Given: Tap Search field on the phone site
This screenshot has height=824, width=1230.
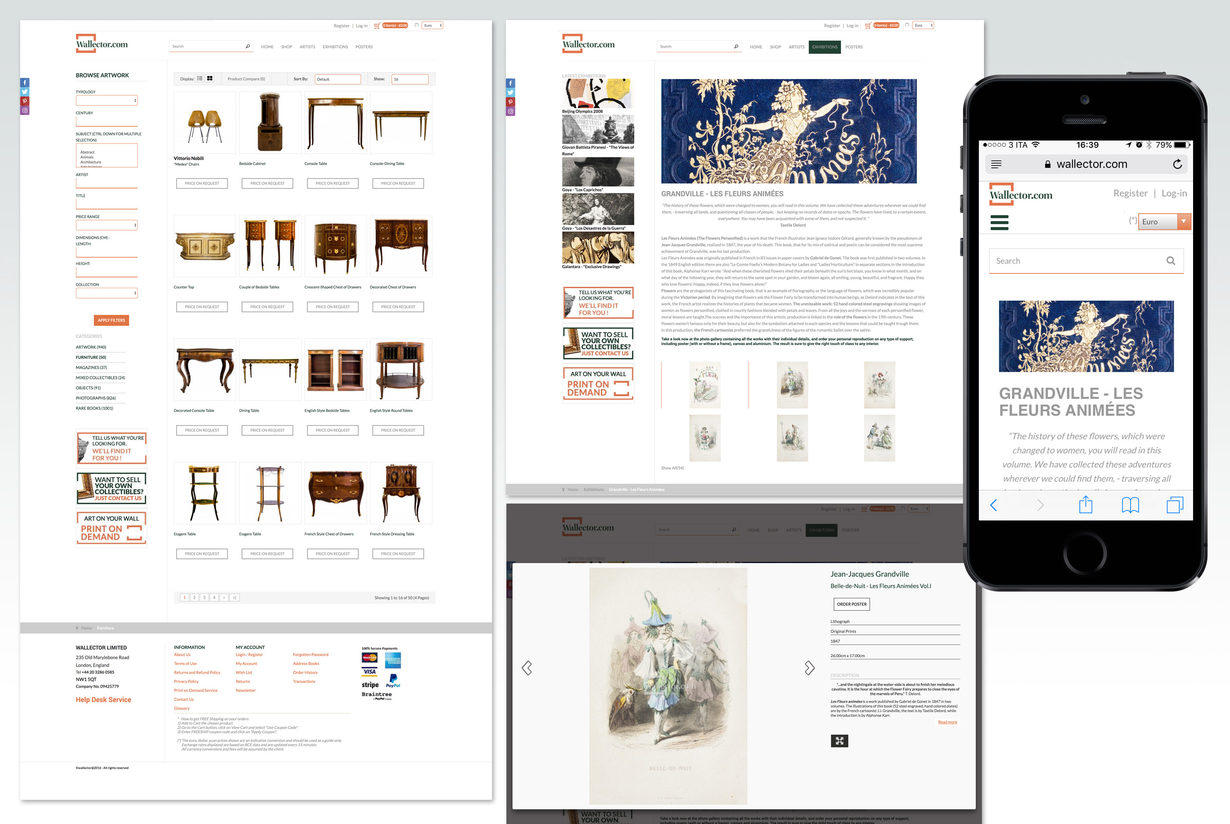Looking at the screenshot, I should pos(1086,260).
